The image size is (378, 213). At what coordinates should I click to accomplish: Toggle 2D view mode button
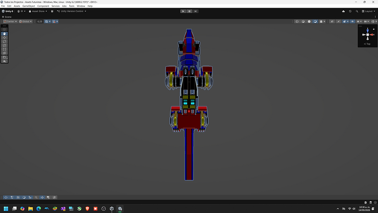pos(332,22)
